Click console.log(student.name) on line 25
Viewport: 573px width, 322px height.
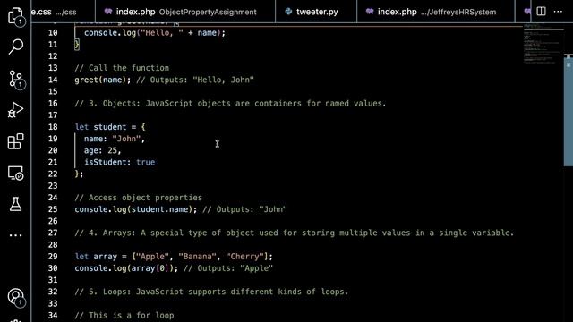coord(135,209)
